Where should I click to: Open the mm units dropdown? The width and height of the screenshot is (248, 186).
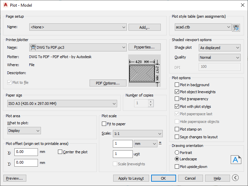click(x=145, y=144)
